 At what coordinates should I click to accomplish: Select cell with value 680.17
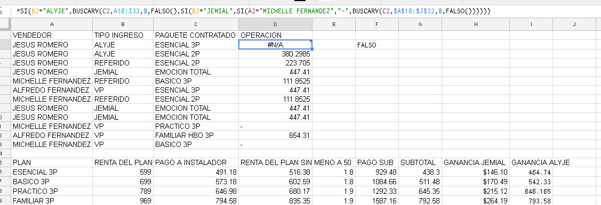pyautogui.click(x=275, y=191)
